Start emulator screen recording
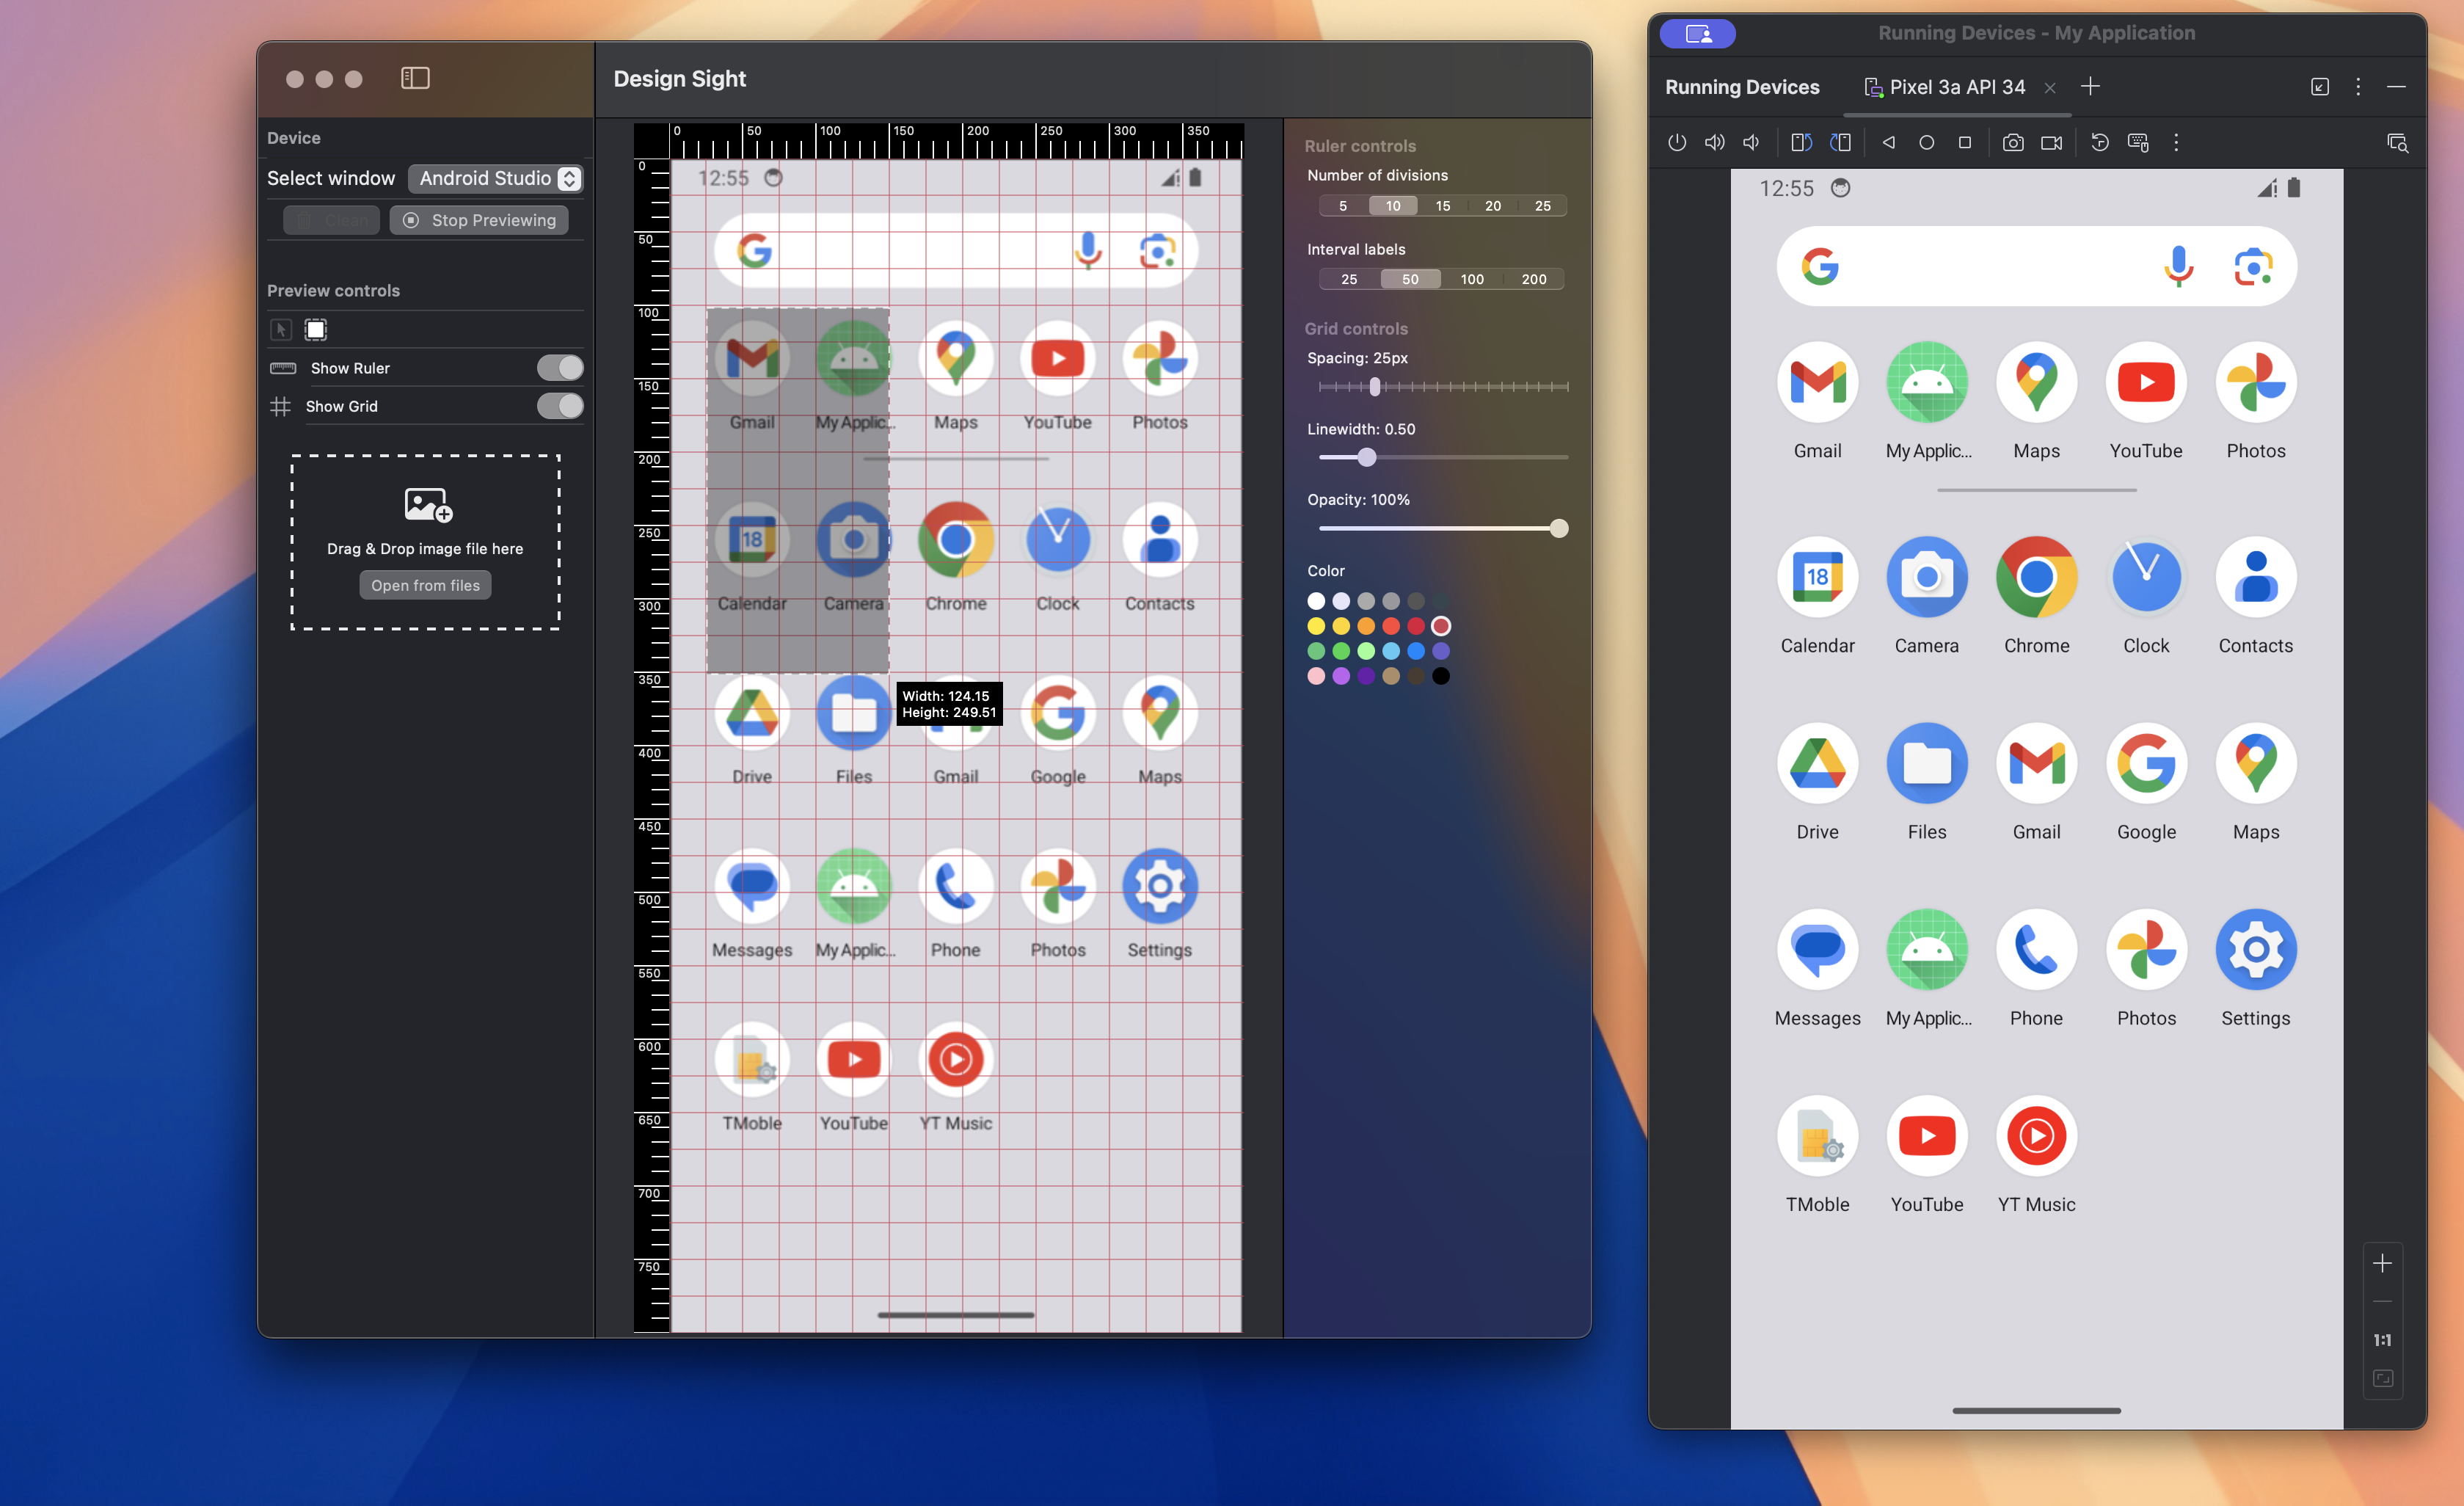 coord(2051,142)
